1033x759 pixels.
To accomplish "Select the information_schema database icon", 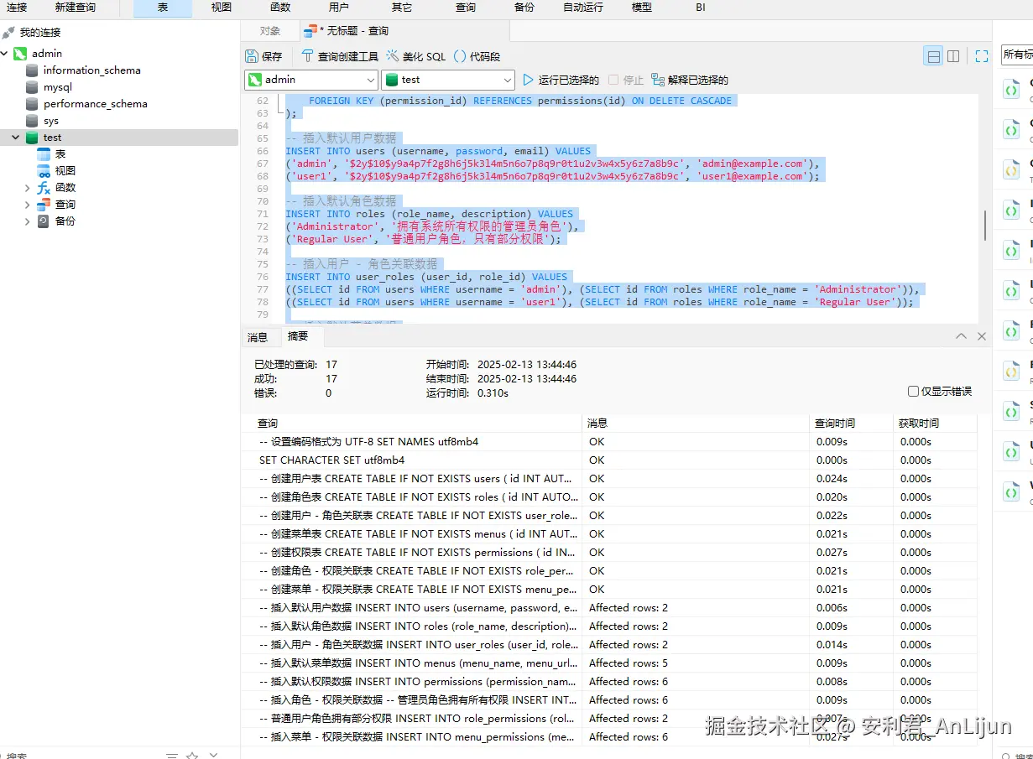I will [32, 70].
